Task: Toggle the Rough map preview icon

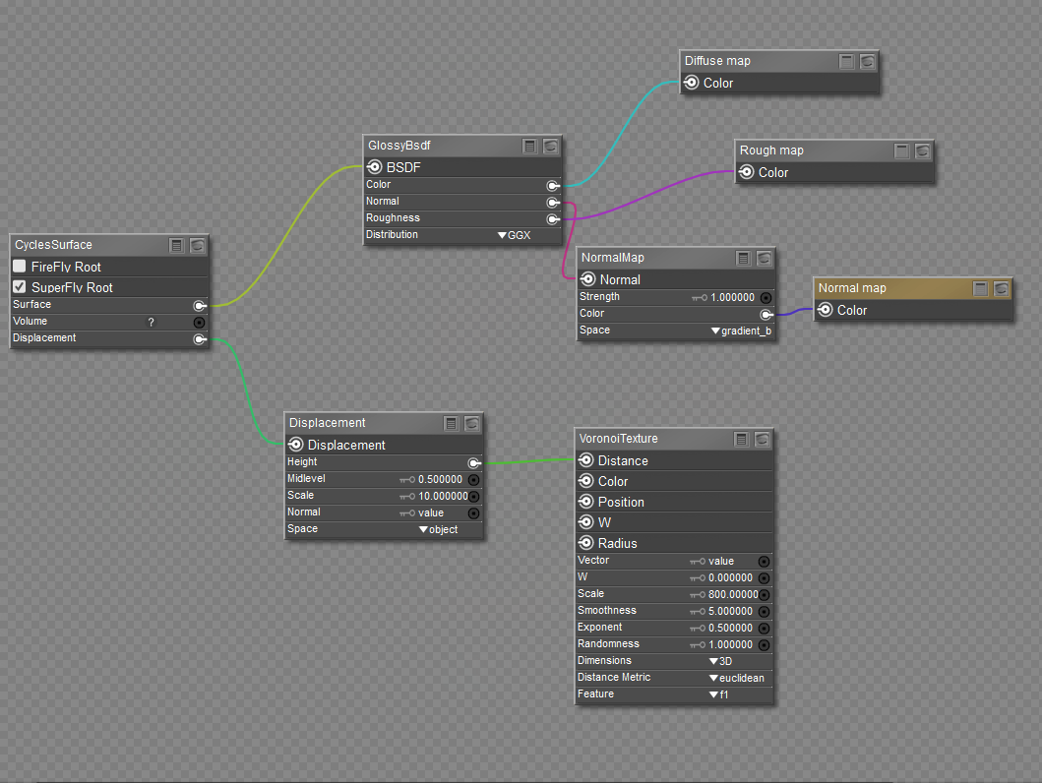Action: coord(922,151)
